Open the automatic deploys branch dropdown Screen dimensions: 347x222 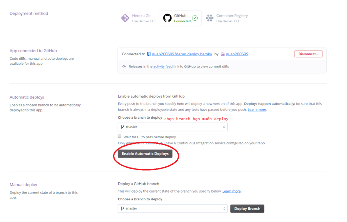(x=172, y=127)
